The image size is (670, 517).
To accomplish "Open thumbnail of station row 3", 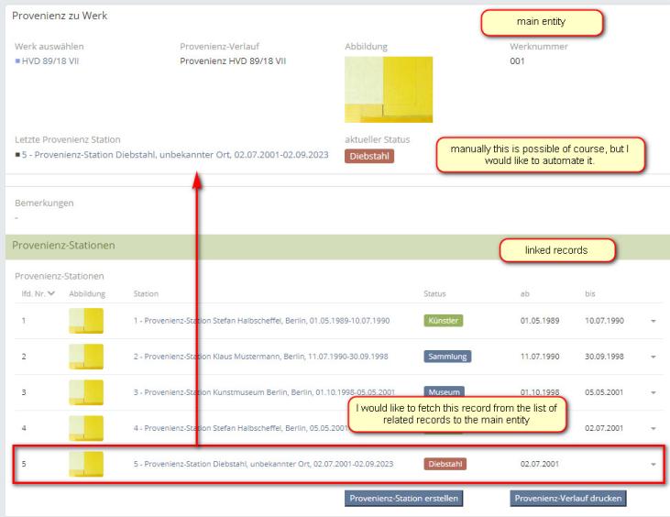I will (x=86, y=392).
